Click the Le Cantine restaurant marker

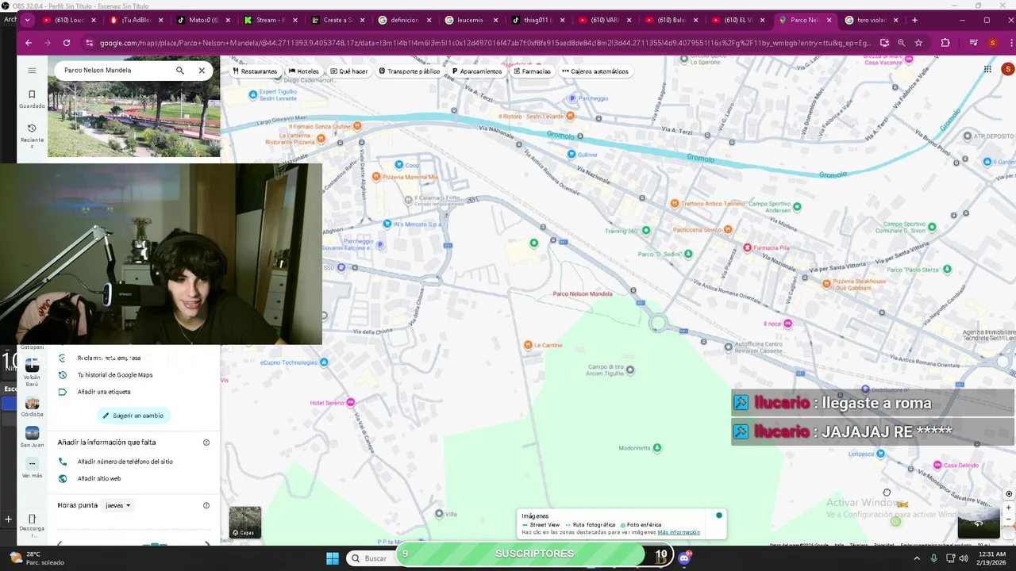click(528, 345)
